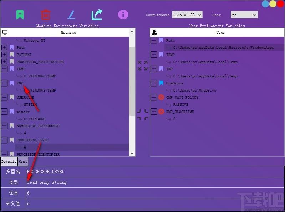Expand the PROCESSOR_ARCHITECTURE variable
This screenshot has width=285, height=212.
coord(4,62)
